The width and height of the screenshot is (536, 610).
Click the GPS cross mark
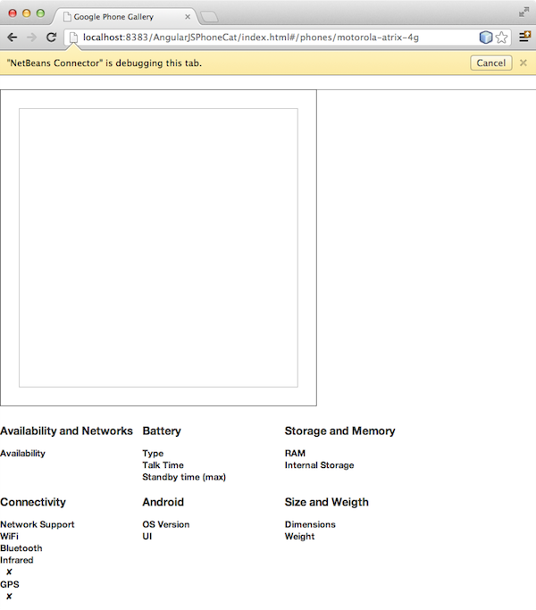(9, 596)
